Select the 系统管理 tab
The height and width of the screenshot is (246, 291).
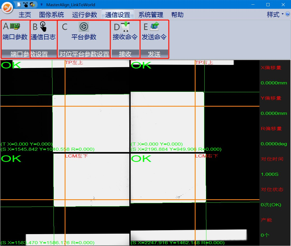click(151, 15)
